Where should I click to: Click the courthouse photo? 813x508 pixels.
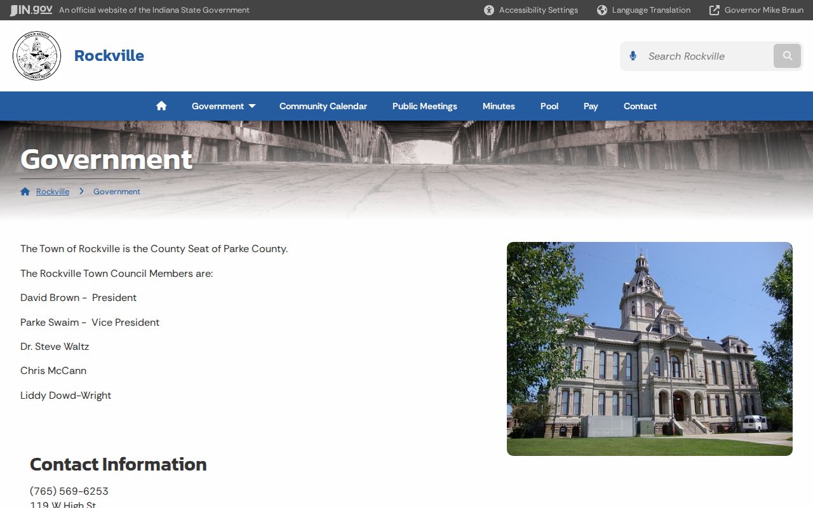(650, 349)
